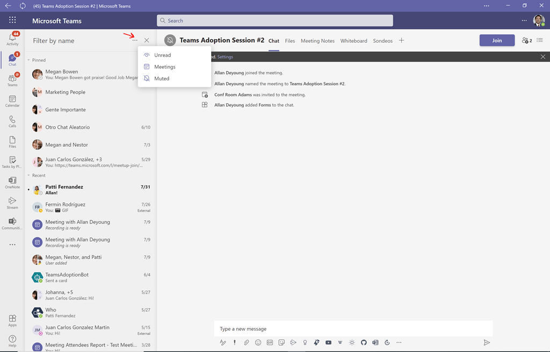Click the muted bell meeting avatar icon
Screen dimensions: 550x352
pos(170,40)
